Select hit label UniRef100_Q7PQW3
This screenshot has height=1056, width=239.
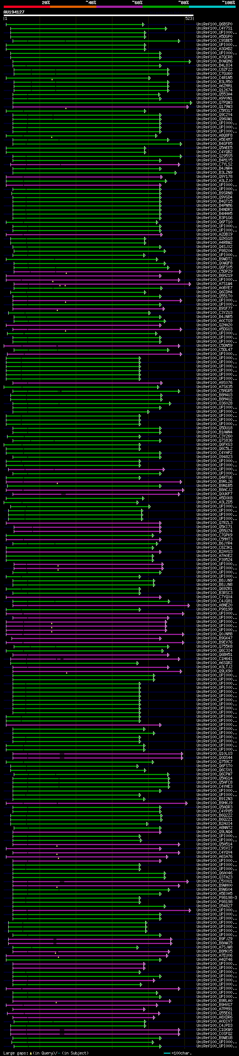click(214, 103)
